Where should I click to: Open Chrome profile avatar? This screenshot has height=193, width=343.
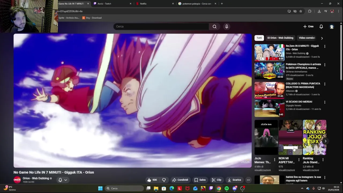tap(332, 11)
